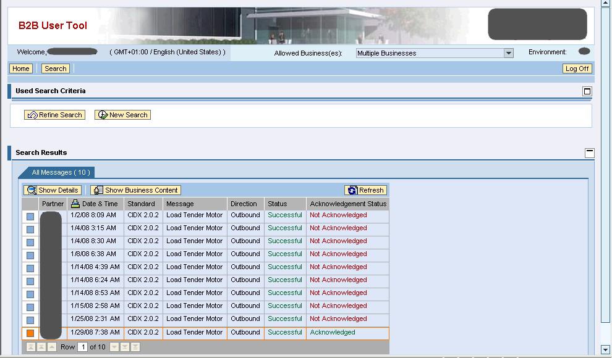Jump to first row using pager icon

point(30,347)
